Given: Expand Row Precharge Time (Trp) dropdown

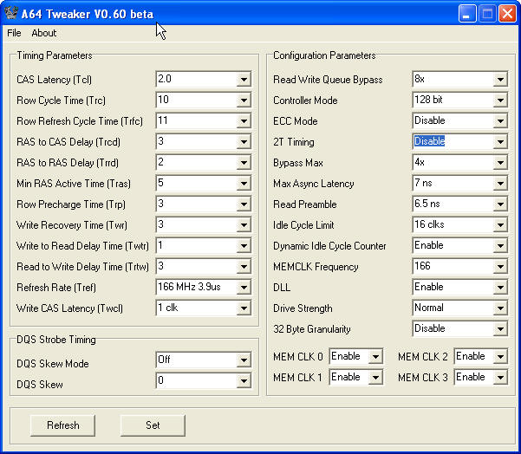Looking at the screenshot, I should coord(244,204).
